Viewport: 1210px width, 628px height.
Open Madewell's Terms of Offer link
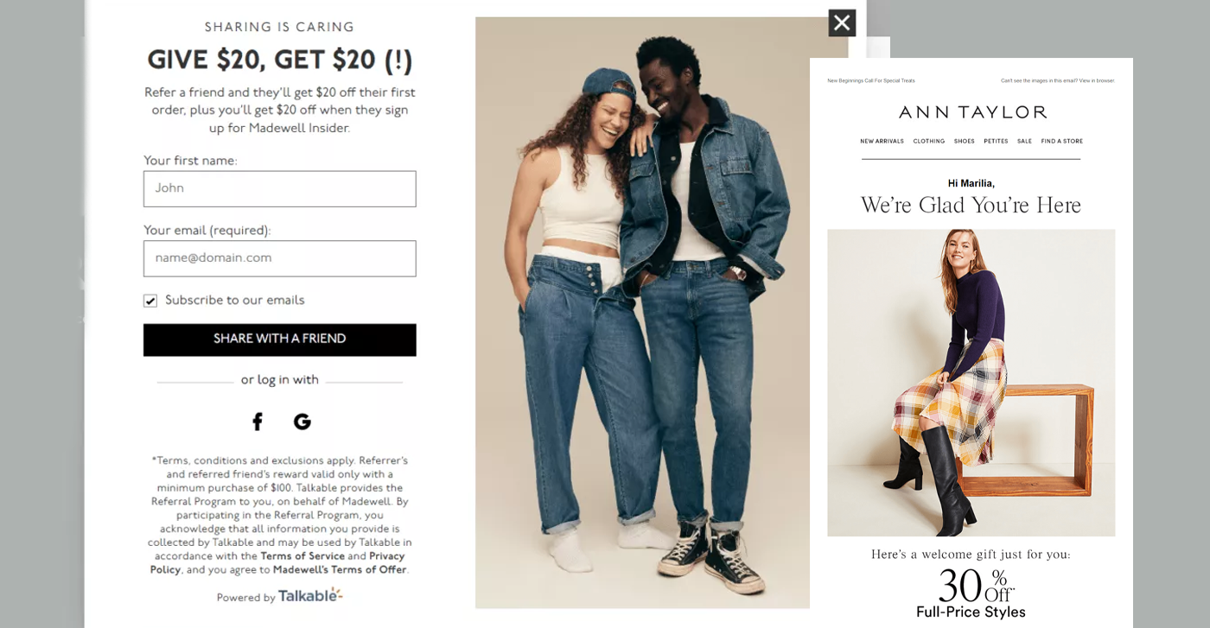point(340,570)
